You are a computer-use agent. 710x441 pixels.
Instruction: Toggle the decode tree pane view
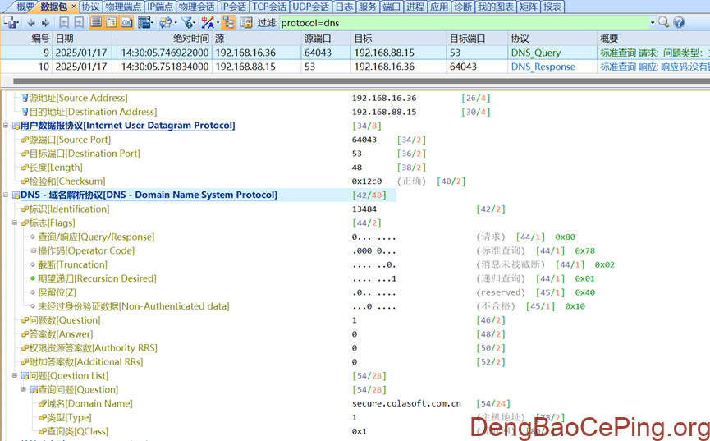(112, 23)
